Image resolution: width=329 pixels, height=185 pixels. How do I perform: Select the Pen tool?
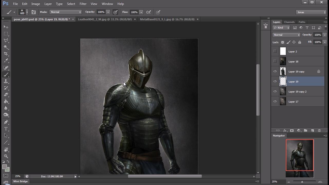(x=6, y=122)
